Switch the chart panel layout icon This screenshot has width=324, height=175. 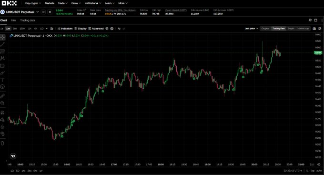tap(315, 20)
